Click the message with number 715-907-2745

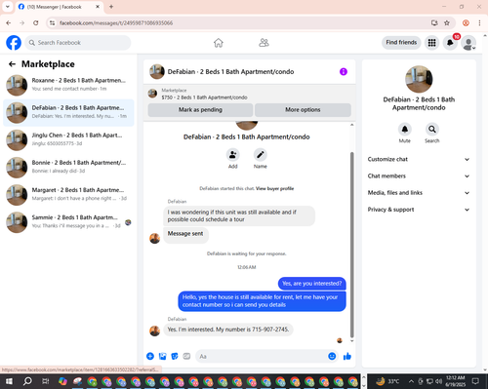pyautogui.click(x=228, y=330)
